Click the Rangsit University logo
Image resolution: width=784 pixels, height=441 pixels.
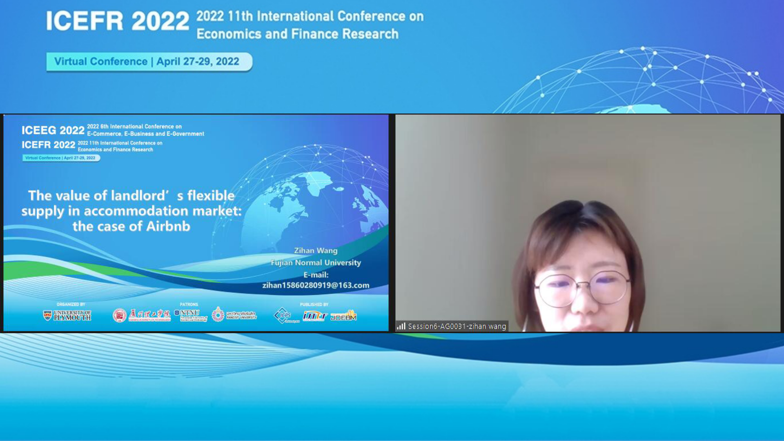(x=234, y=314)
